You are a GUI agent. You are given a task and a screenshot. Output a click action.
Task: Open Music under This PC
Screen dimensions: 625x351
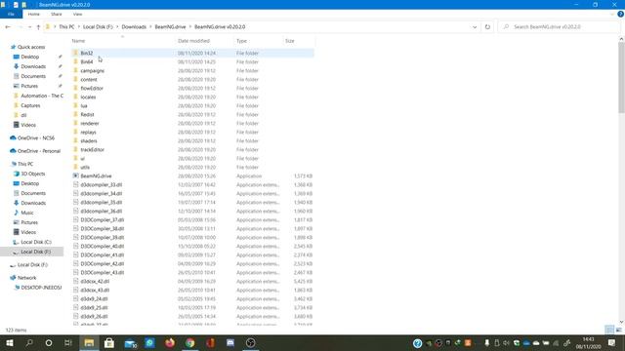coord(27,213)
